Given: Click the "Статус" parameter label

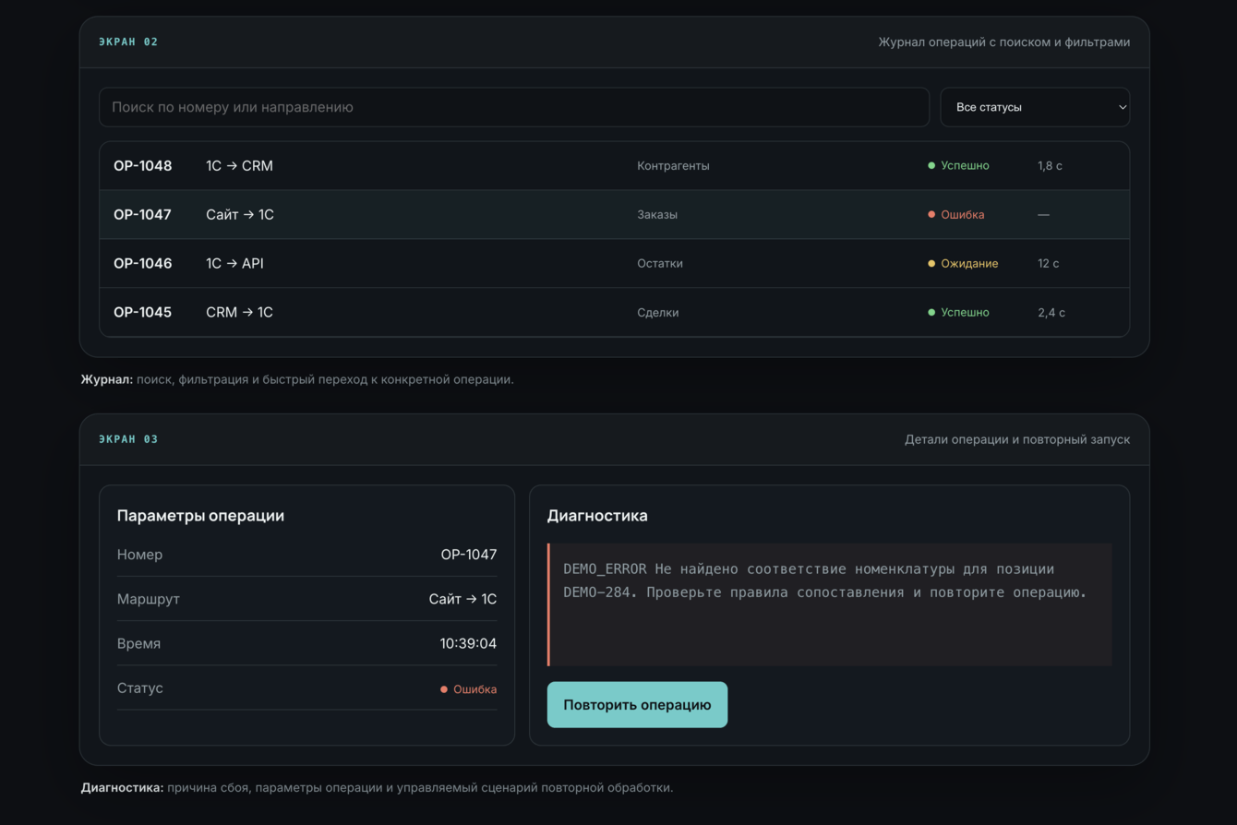Looking at the screenshot, I should [x=140, y=688].
